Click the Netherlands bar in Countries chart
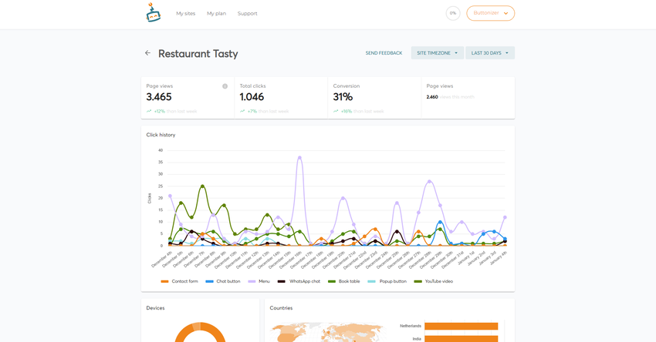Screen dimensions: 656x342 coord(461,326)
